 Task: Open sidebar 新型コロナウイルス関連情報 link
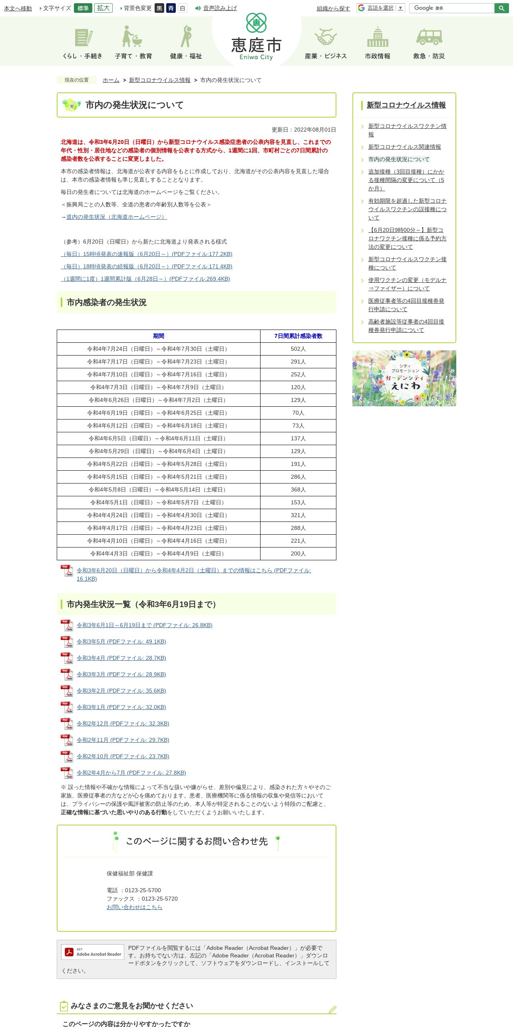[405, 147]
